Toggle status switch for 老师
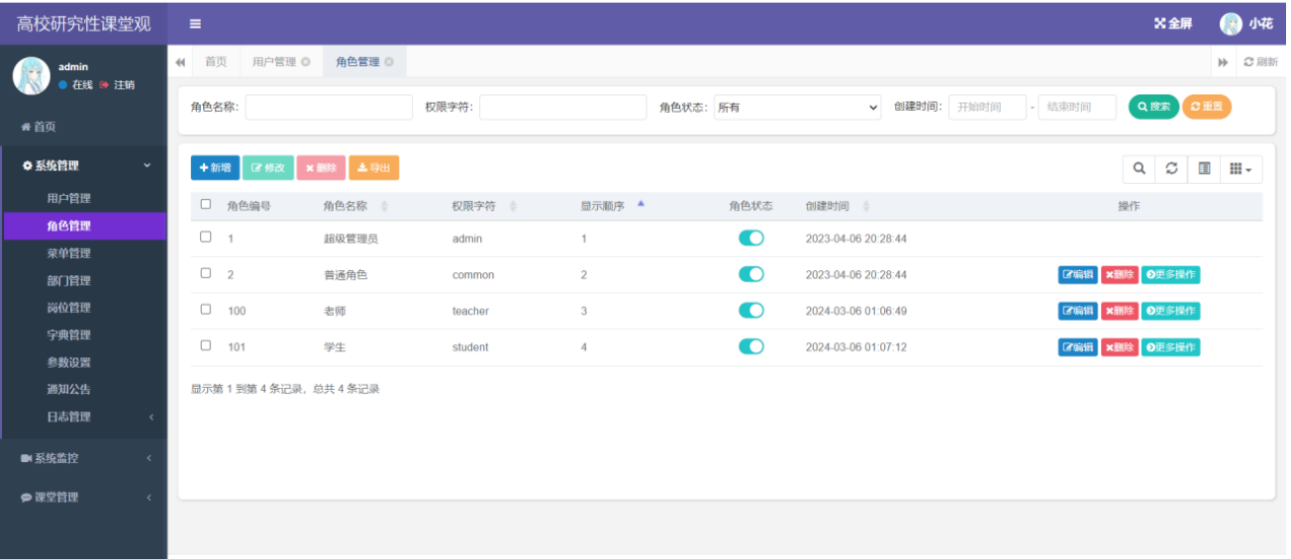The width and height of the screenshot is (1291, 559). [x=751, y=311]
